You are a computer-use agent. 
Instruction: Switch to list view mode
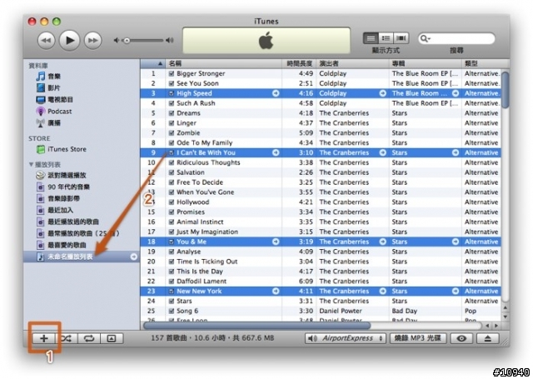click(x=371, y=38)
